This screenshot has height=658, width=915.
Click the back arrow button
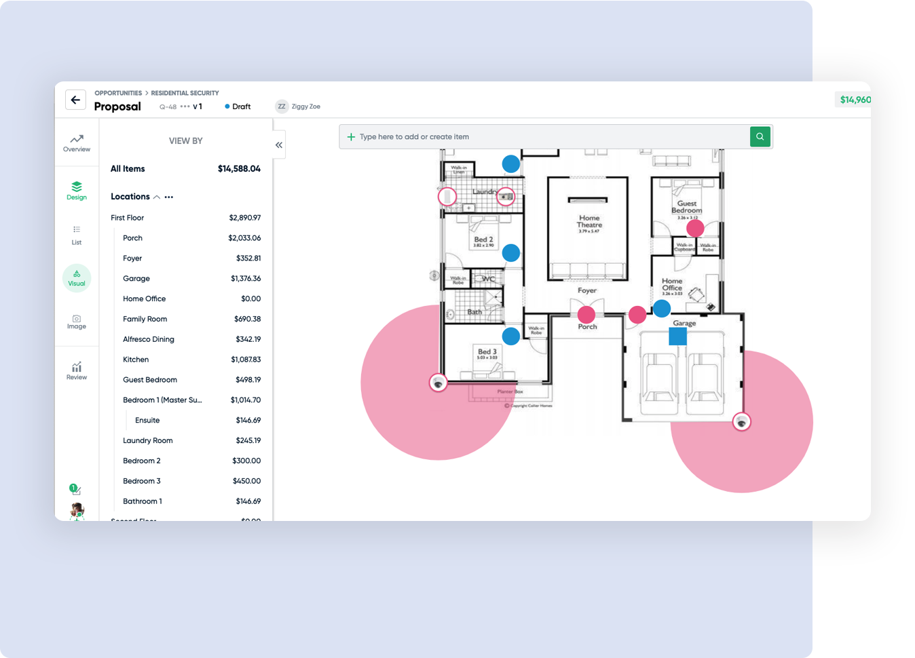click(x=75, y=100)
